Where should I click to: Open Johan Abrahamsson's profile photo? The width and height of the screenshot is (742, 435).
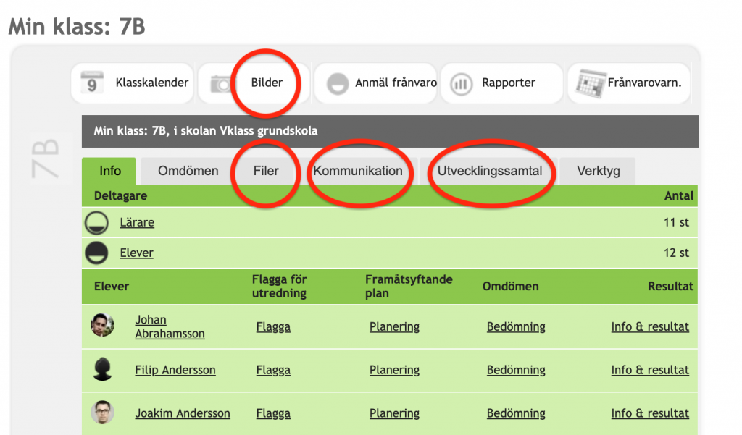(102, 325)
